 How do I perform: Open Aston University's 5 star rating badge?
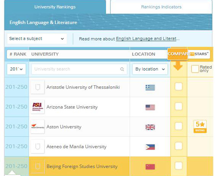pyautogui.click(x=200, y=127)
